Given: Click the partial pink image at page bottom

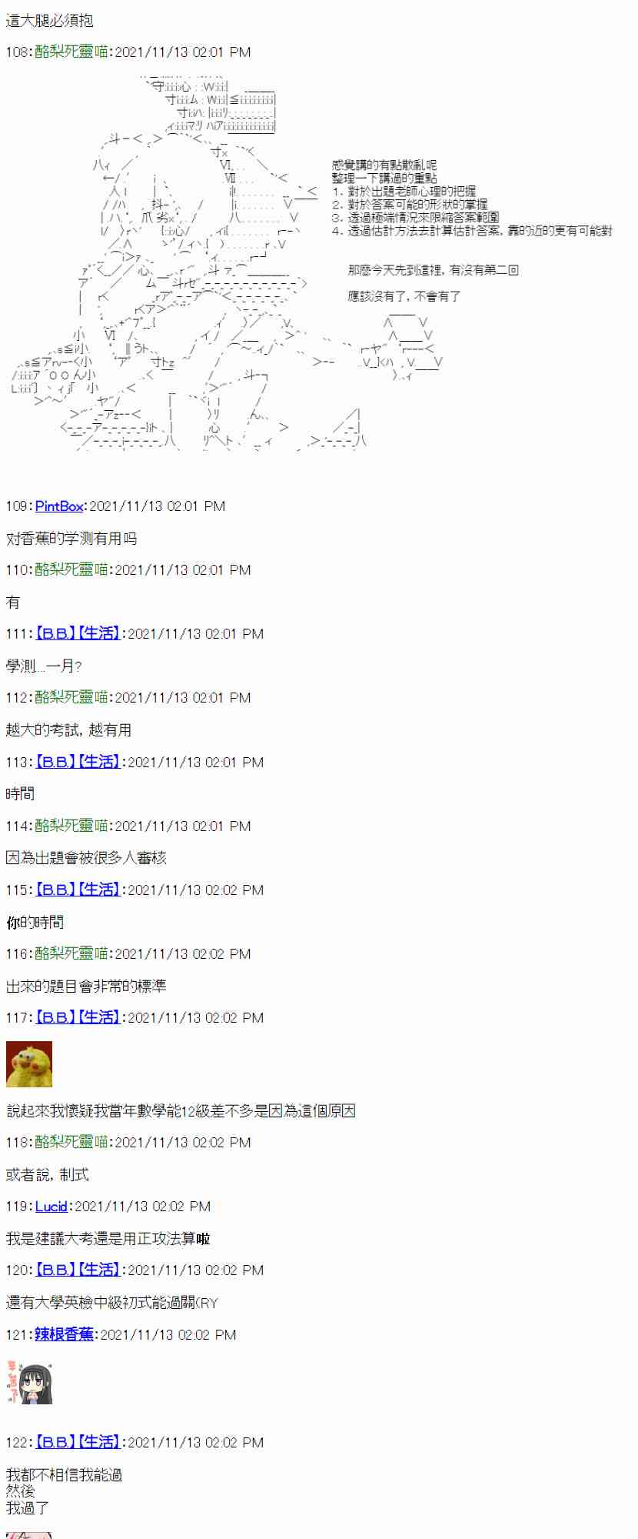Looking at the screenshot, I should (29, 1535).
